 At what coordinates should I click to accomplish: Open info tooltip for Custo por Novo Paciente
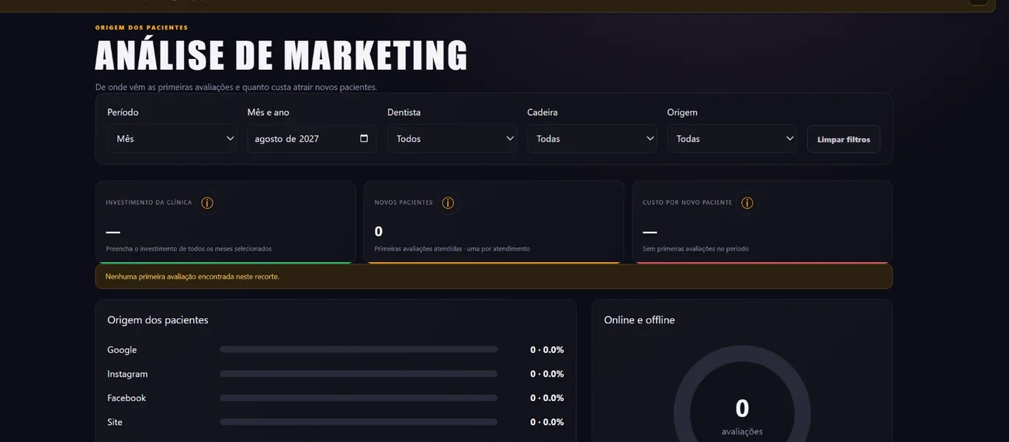(747, 203)
